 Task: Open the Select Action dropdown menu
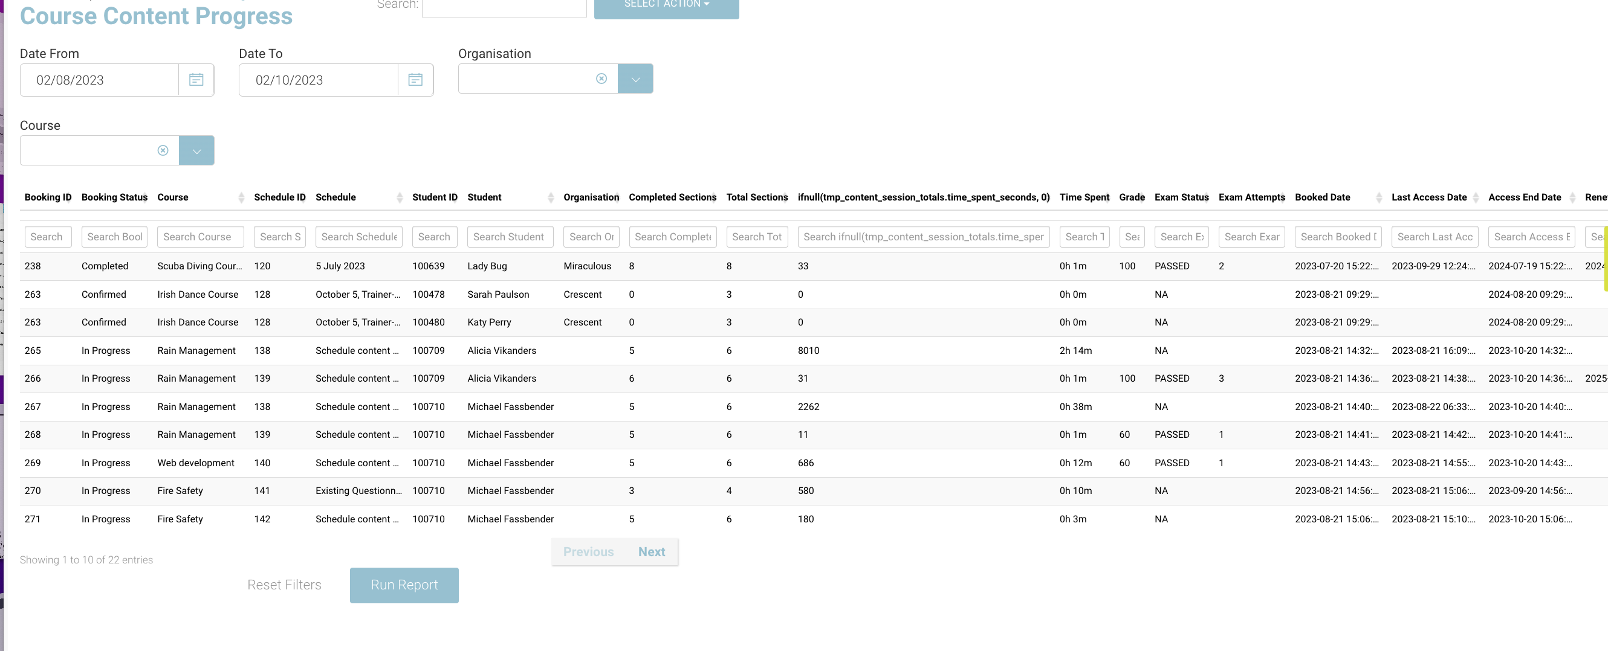click(x=666, y=5)
